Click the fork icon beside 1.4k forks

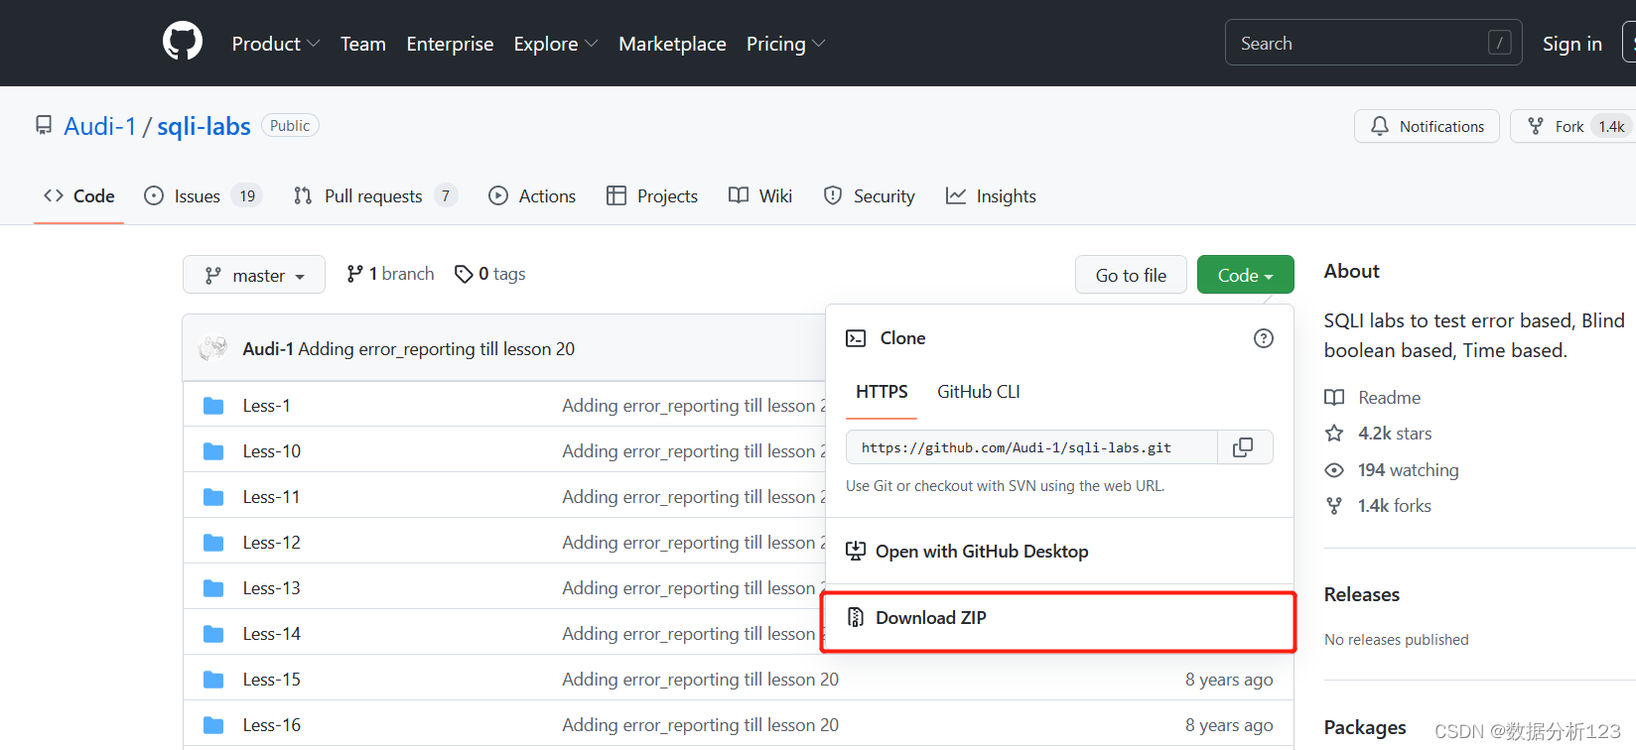1334,506
